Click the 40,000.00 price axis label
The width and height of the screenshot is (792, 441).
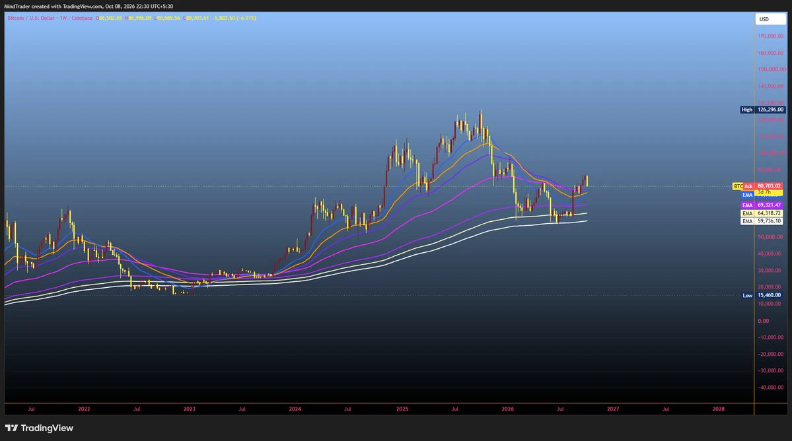point(770,254)
